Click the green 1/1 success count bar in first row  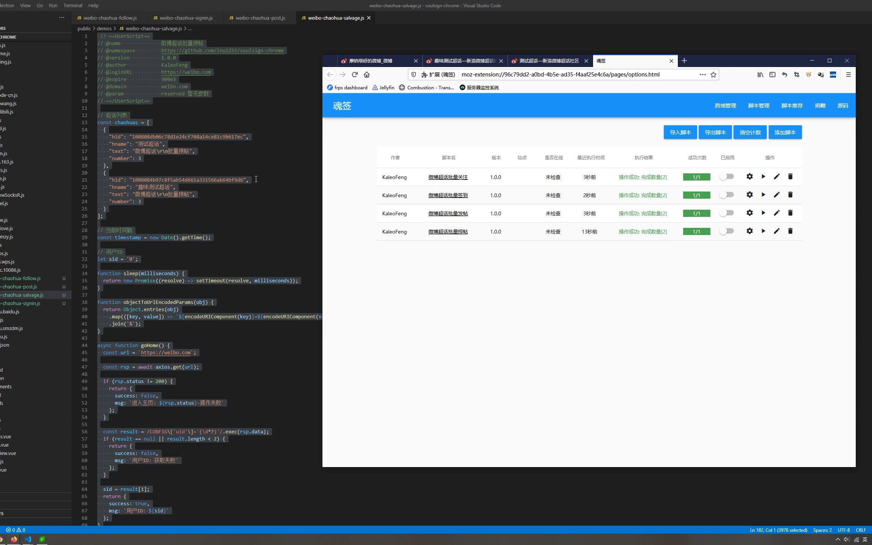(696, 177)
